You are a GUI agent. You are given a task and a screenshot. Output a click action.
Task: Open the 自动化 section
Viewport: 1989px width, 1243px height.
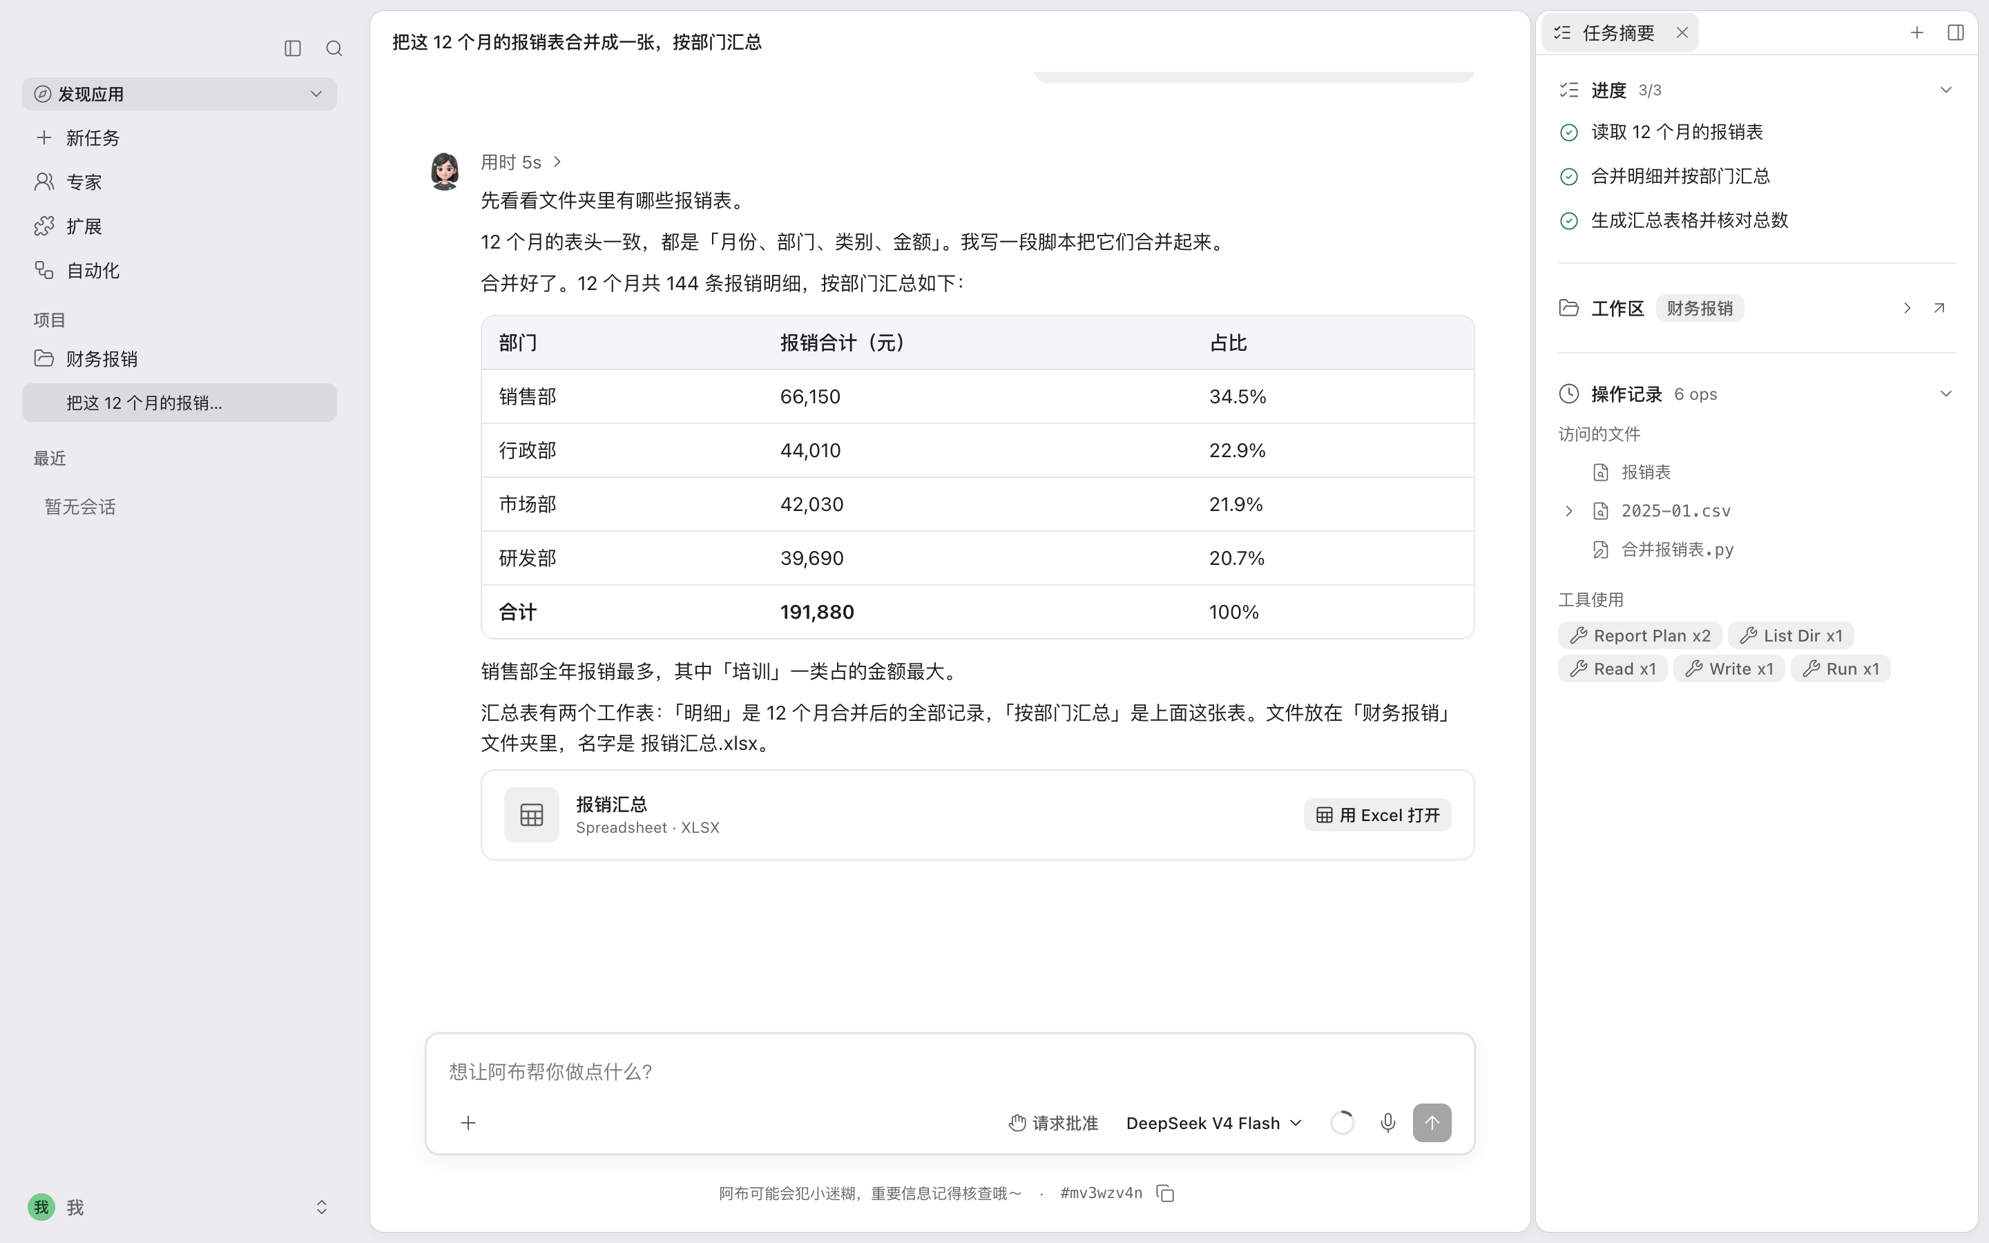click(179, 271)
